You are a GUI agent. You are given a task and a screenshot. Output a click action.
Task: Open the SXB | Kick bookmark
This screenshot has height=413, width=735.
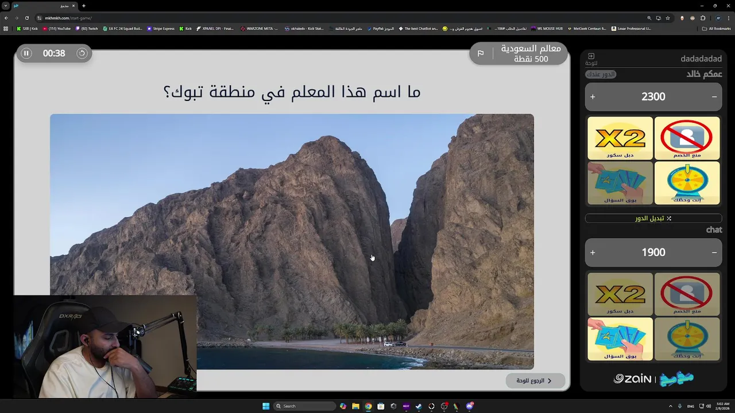pos(28,29)
